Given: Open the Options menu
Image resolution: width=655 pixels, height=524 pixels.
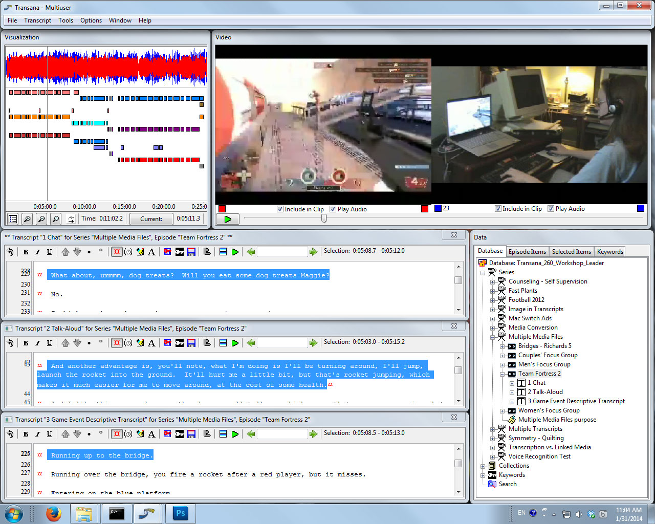Looking at the screenshot, I should (x=91, y=20).
